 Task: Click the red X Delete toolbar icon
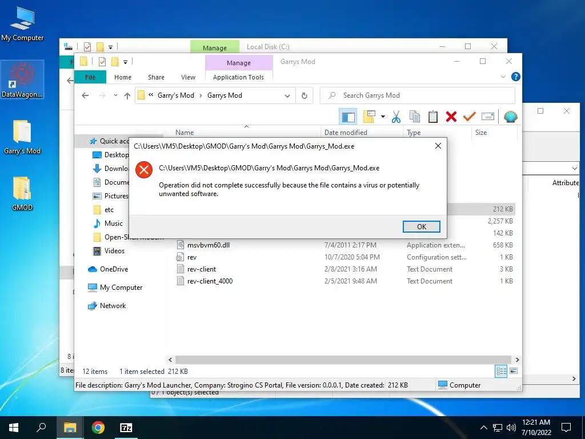451,117
